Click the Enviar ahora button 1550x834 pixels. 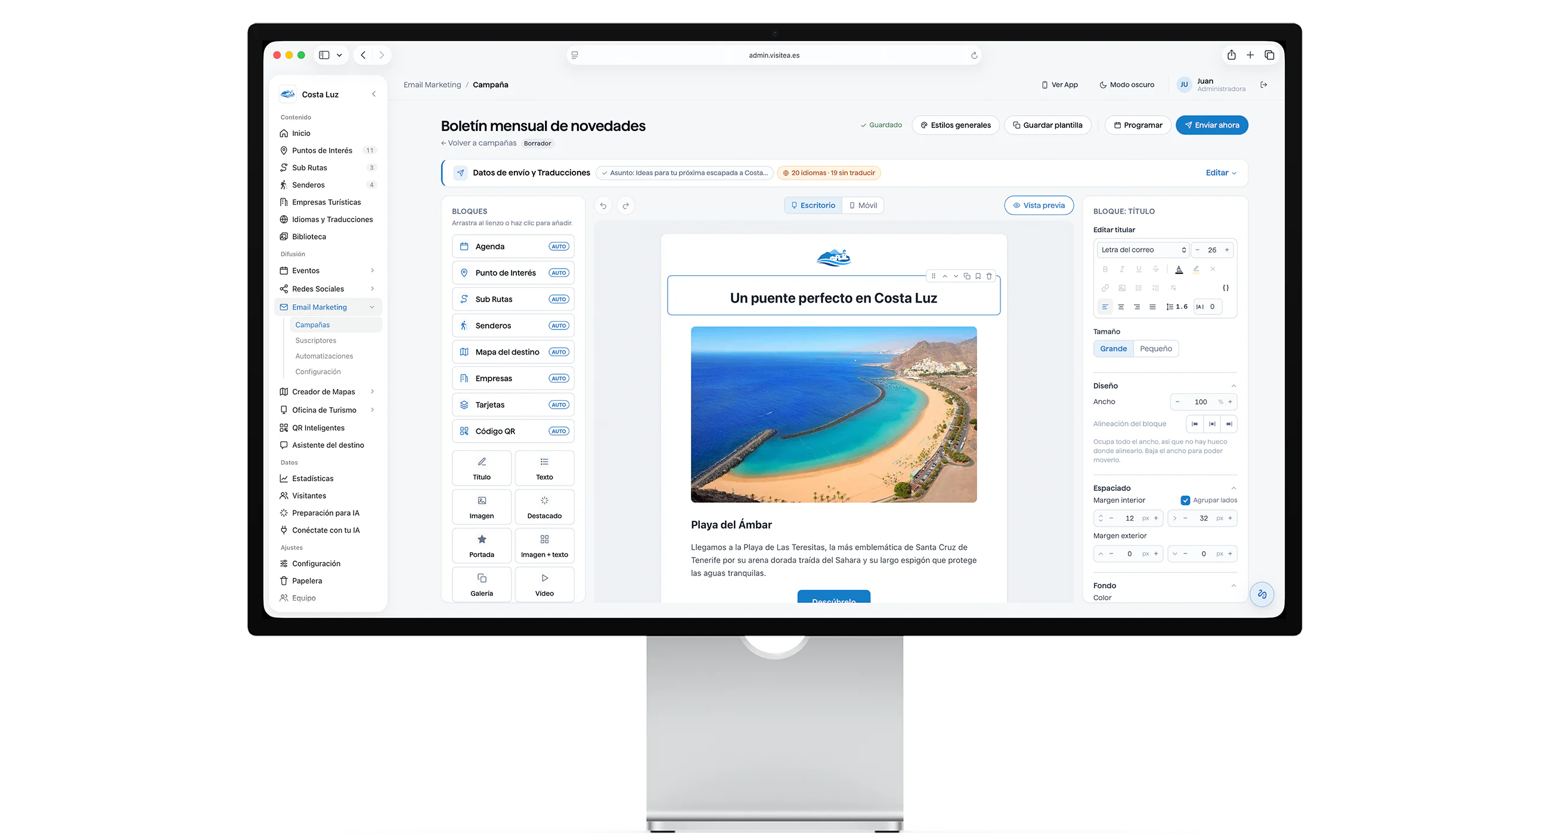pos(1211,125)
